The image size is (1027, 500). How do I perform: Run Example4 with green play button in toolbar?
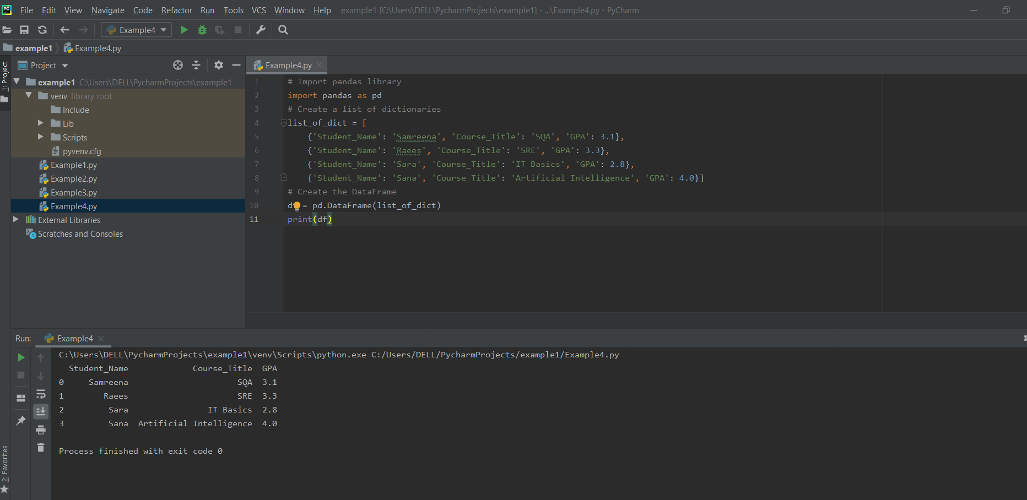click(185, 30)
